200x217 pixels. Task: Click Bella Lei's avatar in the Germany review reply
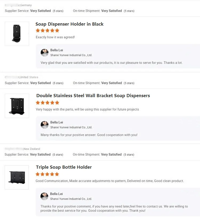click(x=45, y=53)
